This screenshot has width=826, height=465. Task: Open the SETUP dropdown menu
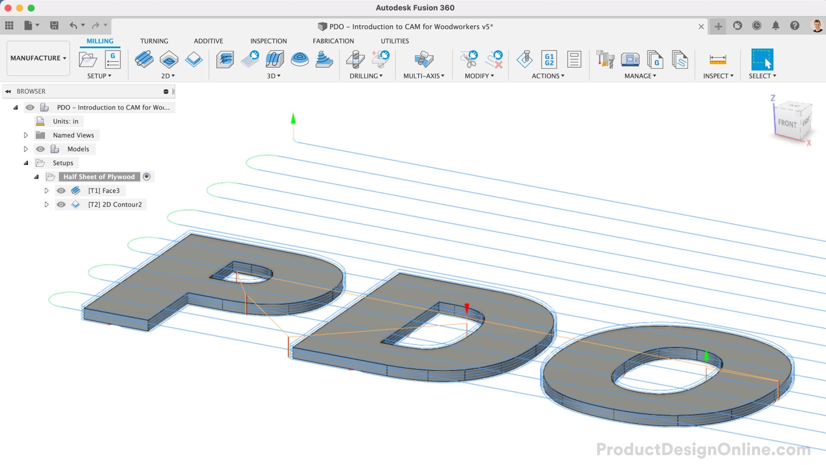[99, 76]
